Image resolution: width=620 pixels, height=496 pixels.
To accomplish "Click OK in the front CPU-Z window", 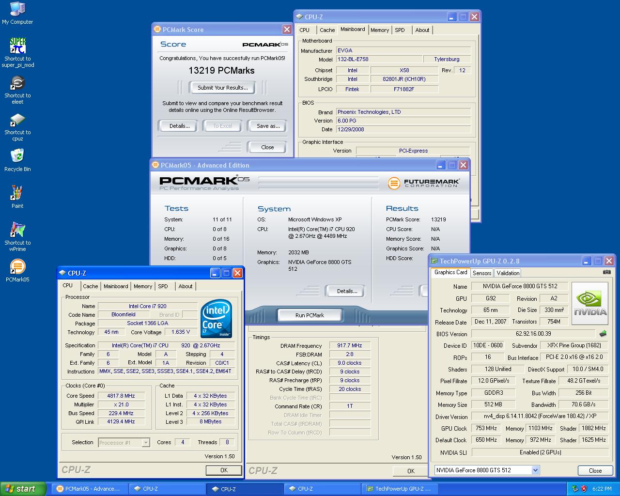I will tap(224, 470).
